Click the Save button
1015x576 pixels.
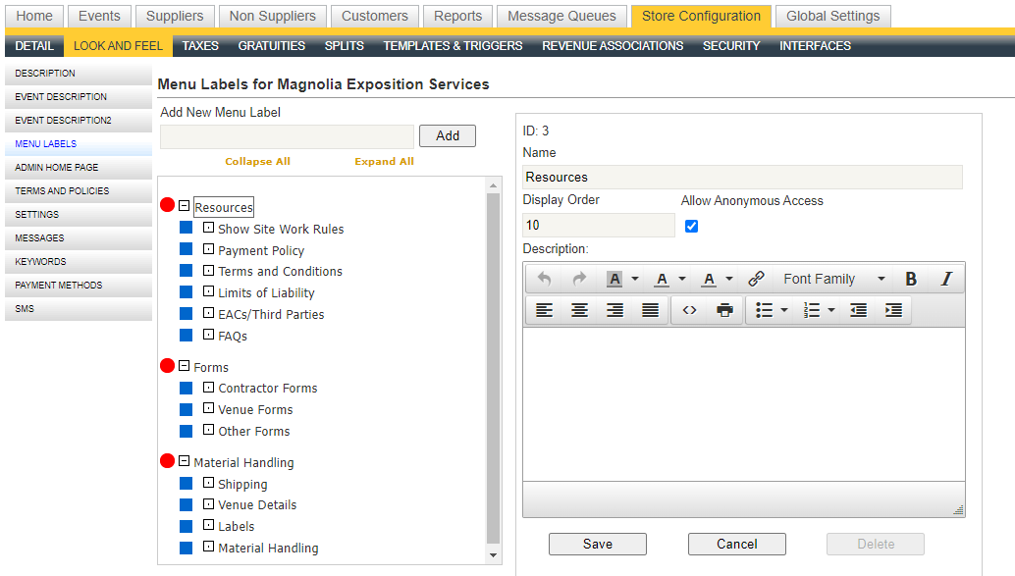coord(597,544)
